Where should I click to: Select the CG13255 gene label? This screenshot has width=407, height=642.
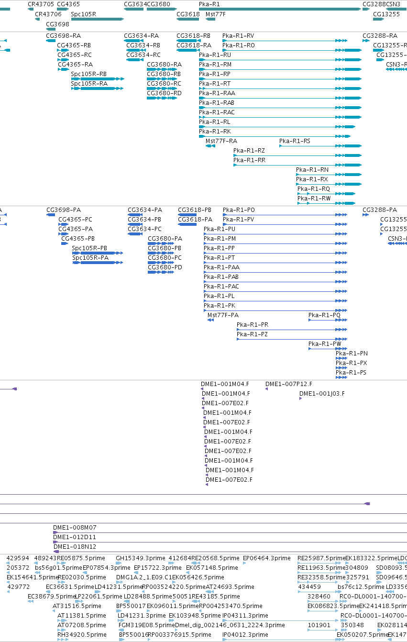tap(386, 14)
